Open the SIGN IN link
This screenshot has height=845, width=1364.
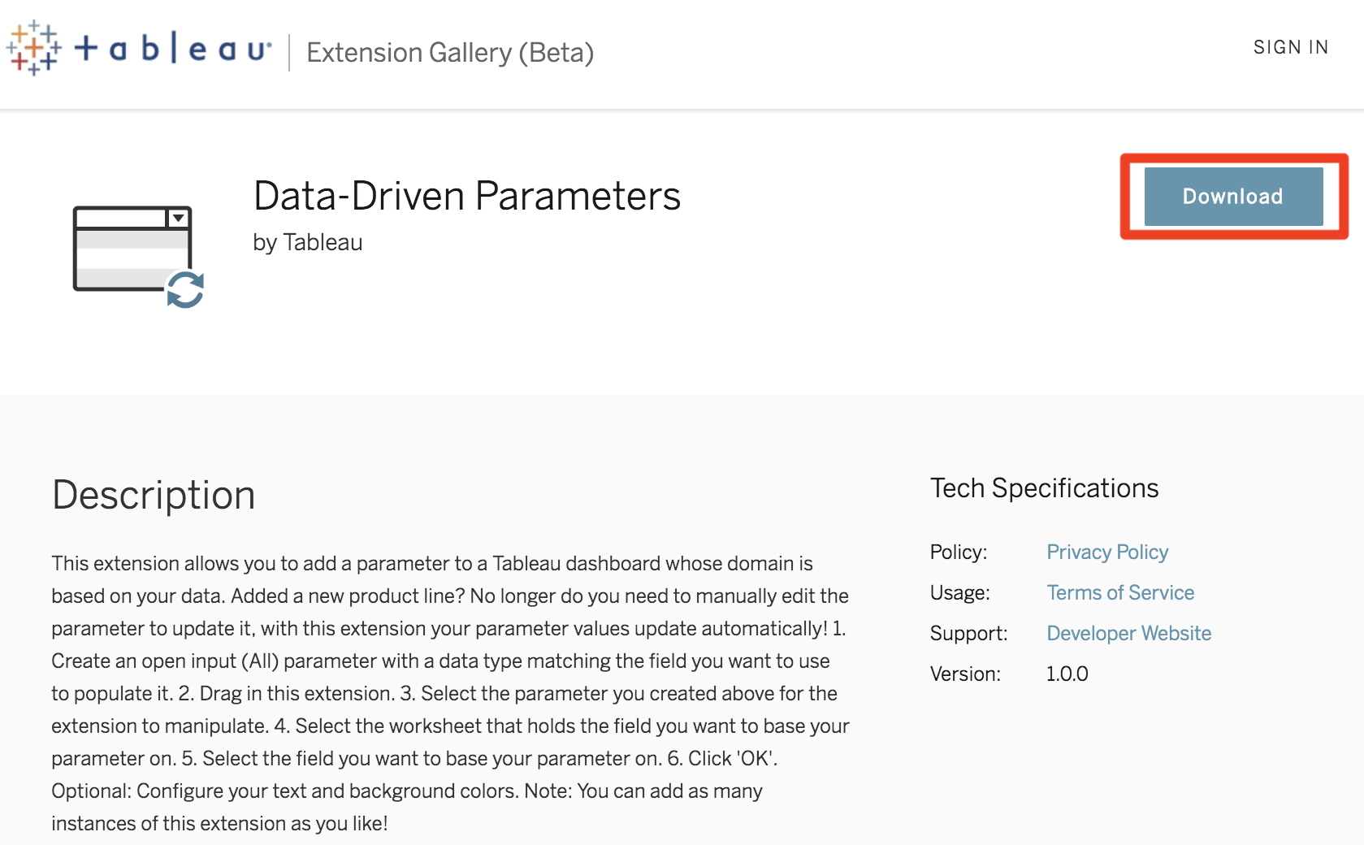click(1291, 47)
